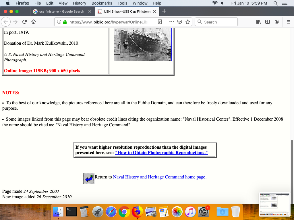Click How to Obtain Photographic Reproductions link

(x=161, y=153)
